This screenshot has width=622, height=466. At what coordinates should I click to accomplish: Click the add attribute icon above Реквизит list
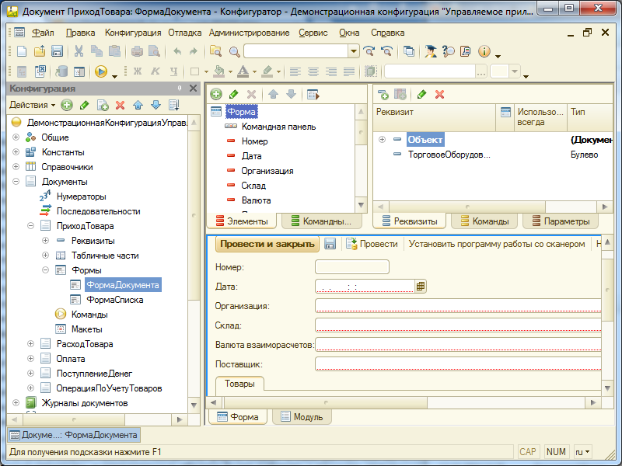[383, 94]
